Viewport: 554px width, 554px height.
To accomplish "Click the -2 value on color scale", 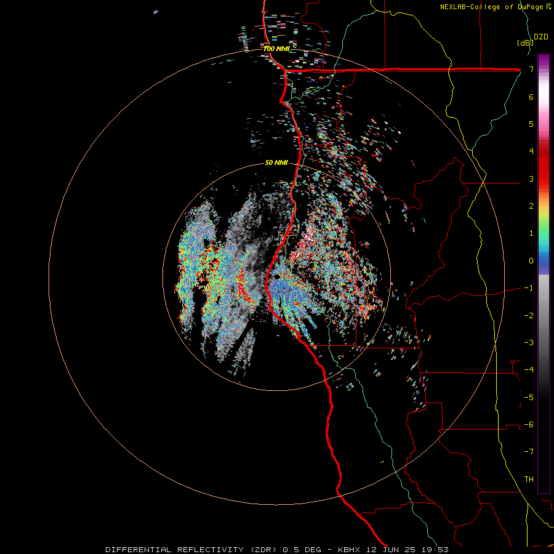I will point(529,316).
